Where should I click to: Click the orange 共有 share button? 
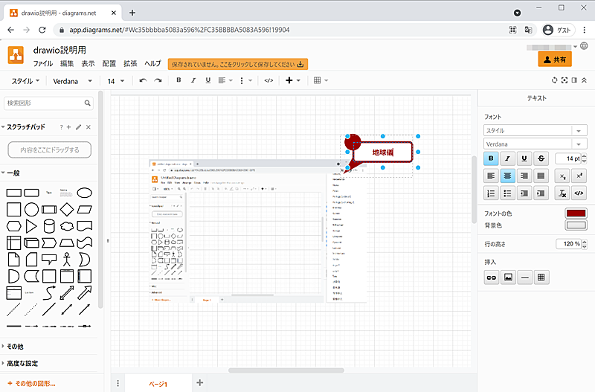click(555, 60)
